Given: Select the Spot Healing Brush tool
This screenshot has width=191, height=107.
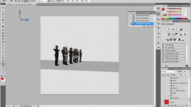Looking at the screenshot, I should coord(3,27).
